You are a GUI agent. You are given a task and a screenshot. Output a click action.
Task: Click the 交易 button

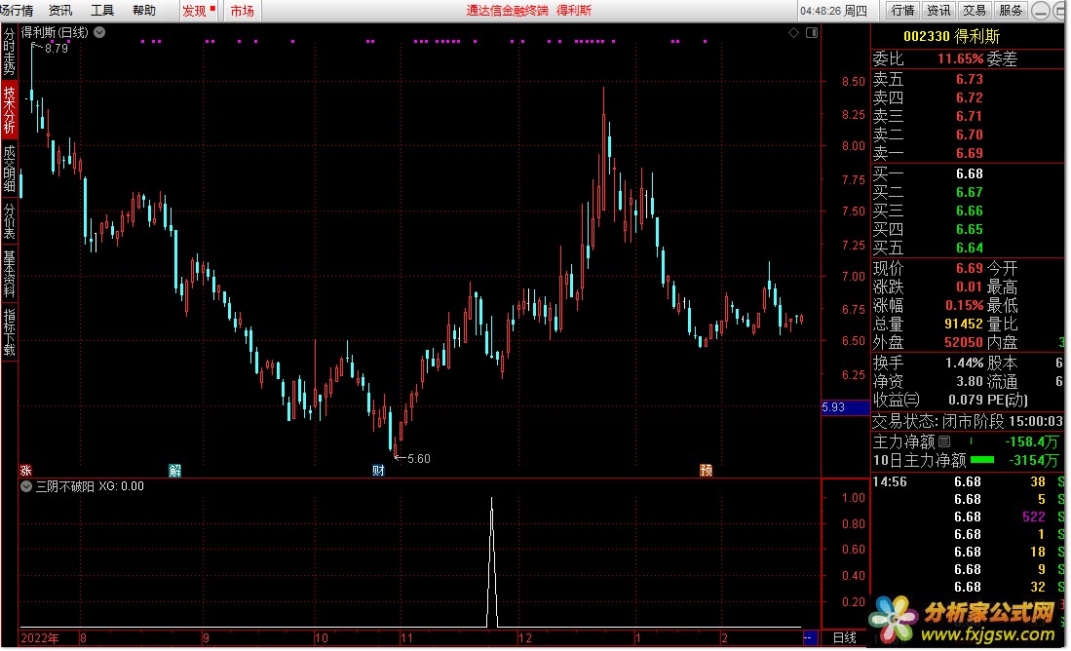974,11
